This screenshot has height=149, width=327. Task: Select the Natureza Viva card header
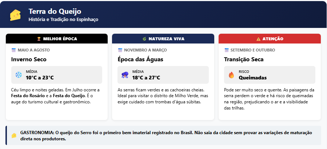pyautogui.click(x=163, y=39)
